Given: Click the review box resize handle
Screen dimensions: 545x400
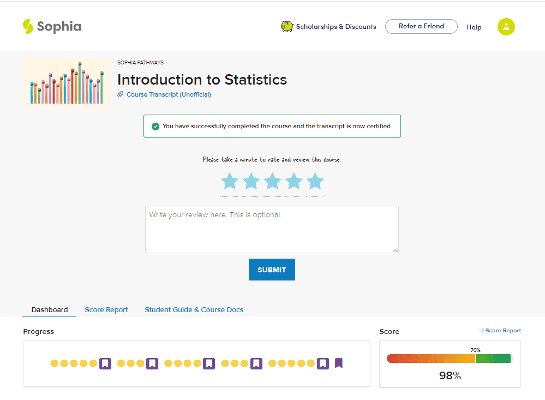Looking at the screenshot, I should (396, 250).
